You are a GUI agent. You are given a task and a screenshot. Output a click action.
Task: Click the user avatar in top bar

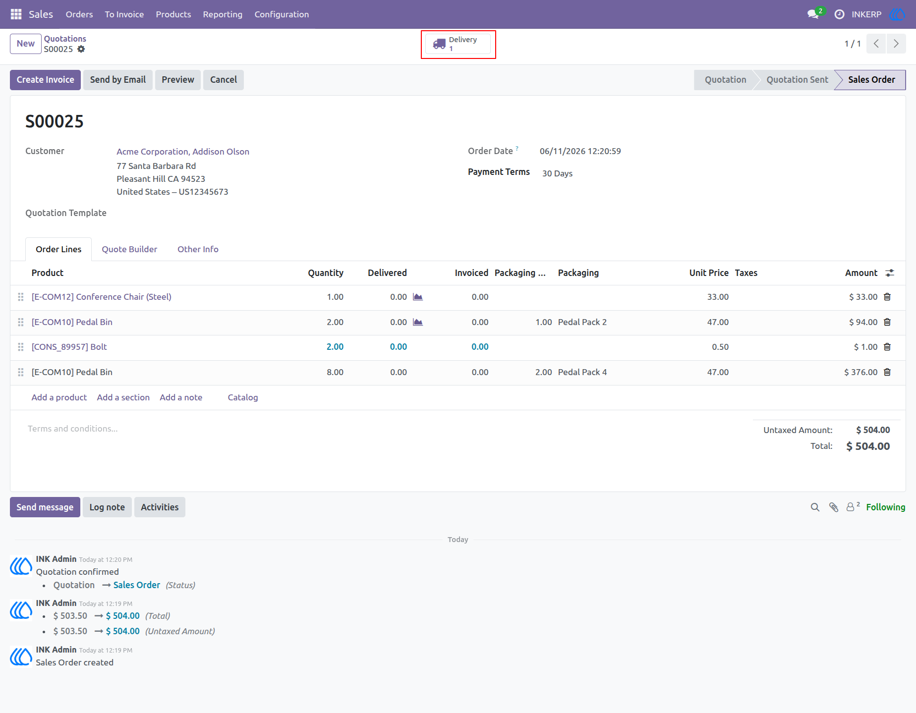point(897,14)
